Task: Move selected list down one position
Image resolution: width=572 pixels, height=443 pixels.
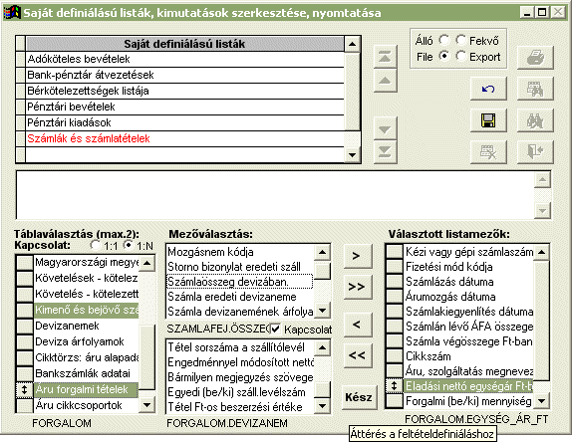Action: pos(385,128)
